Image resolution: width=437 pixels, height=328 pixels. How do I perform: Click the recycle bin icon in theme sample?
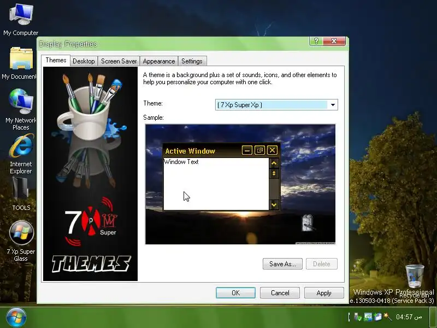click(308, 223)
